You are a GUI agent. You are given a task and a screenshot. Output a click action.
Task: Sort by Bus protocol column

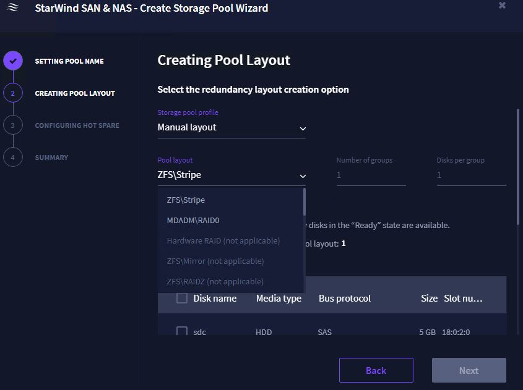point(345,299)
